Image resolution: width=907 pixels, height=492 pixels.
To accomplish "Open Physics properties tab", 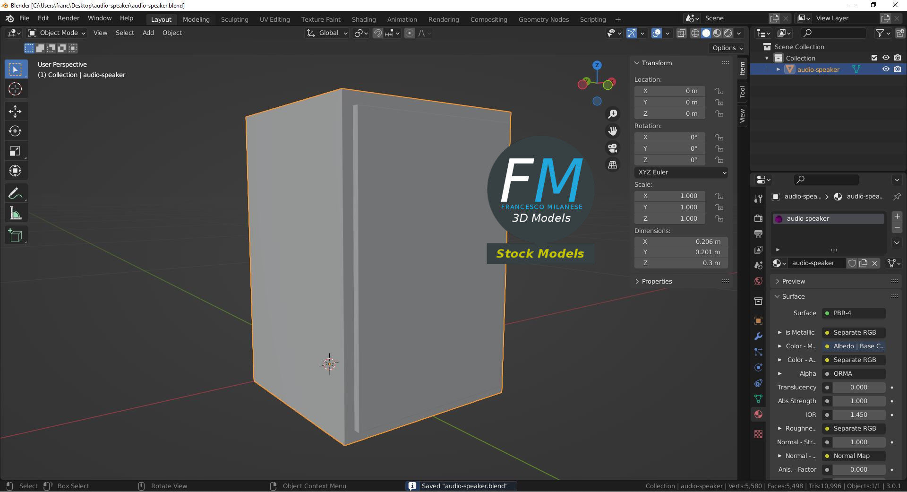I will point(759,367).
